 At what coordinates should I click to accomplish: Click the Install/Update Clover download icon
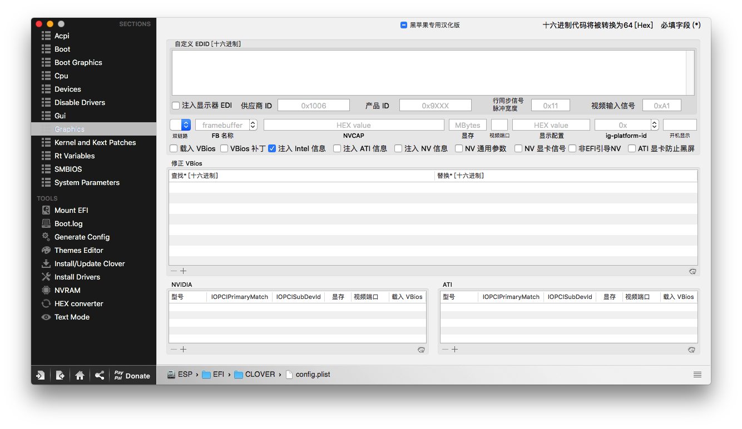click(46, 263)
